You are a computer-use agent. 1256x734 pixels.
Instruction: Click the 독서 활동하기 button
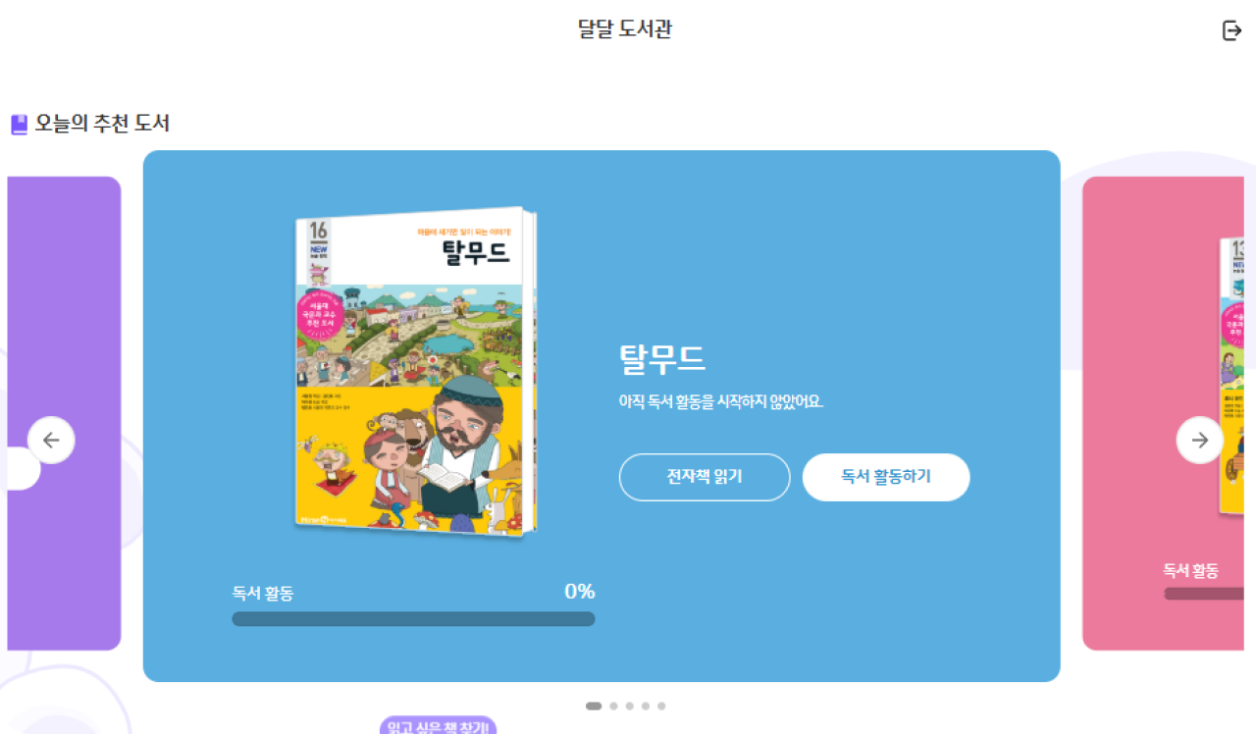click(x=886, y=478)
